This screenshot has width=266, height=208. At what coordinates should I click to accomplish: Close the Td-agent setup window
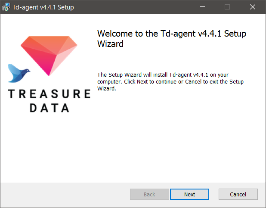pos(252,7)
